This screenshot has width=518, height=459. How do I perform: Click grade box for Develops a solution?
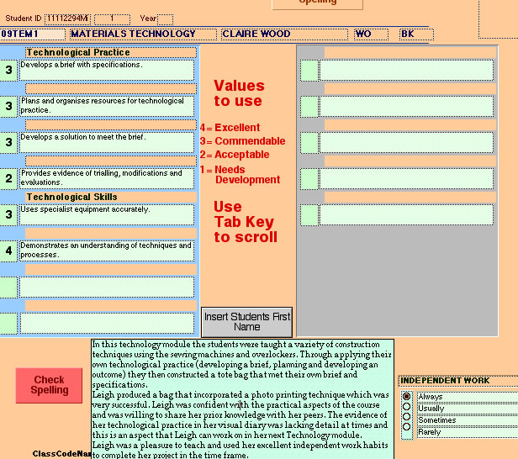point(8,142)
